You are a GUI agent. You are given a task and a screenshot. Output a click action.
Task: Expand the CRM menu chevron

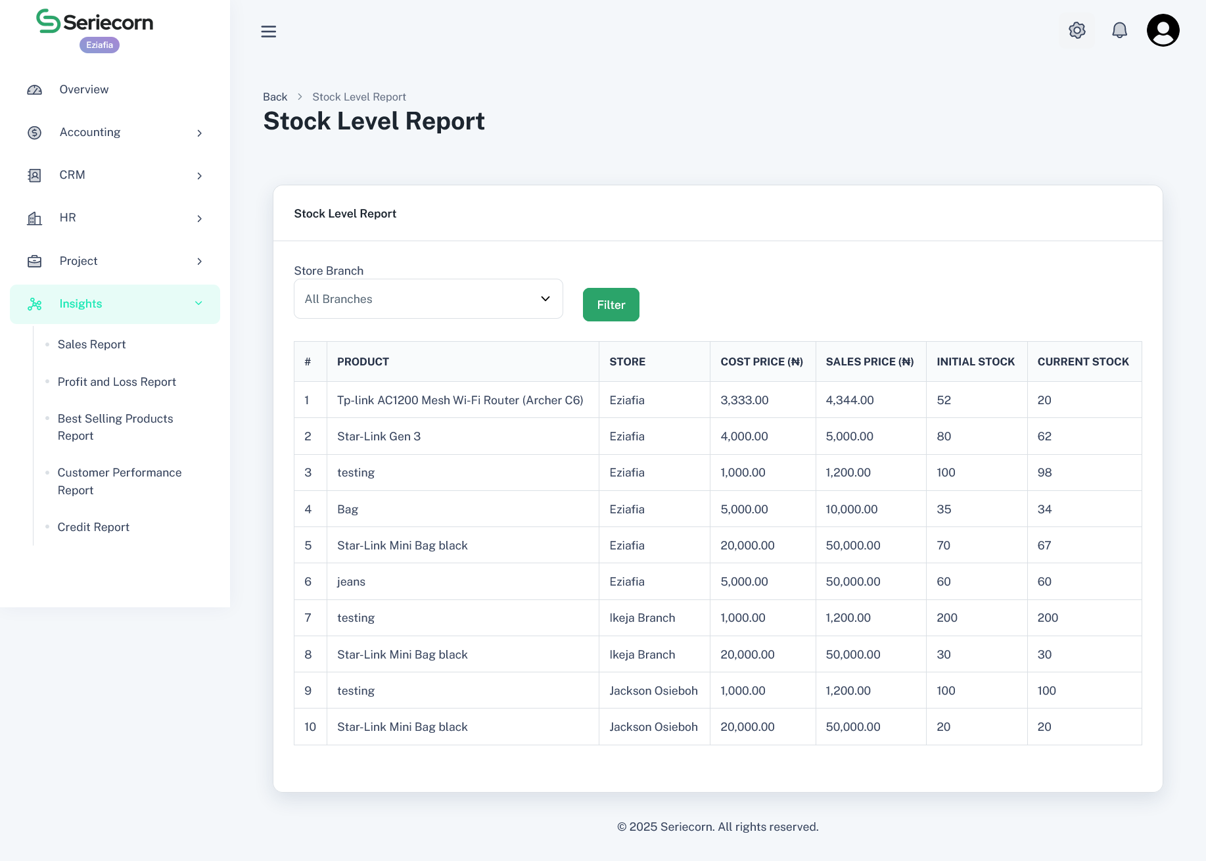point(199,175)
